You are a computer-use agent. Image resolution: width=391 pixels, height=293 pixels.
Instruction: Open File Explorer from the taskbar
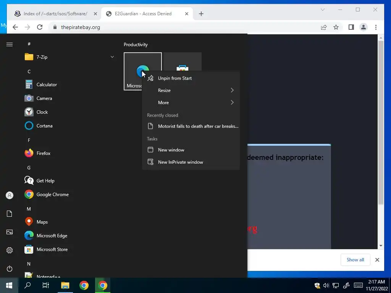click(x=65, y=285)
